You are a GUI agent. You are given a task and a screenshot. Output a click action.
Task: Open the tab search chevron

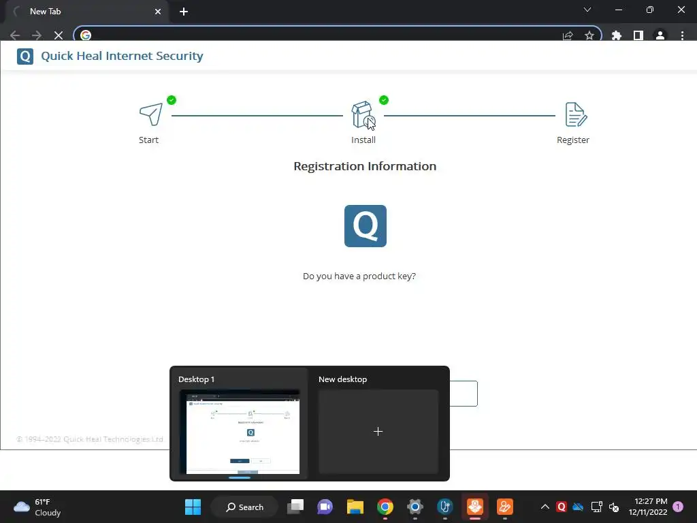coord(587,10)
